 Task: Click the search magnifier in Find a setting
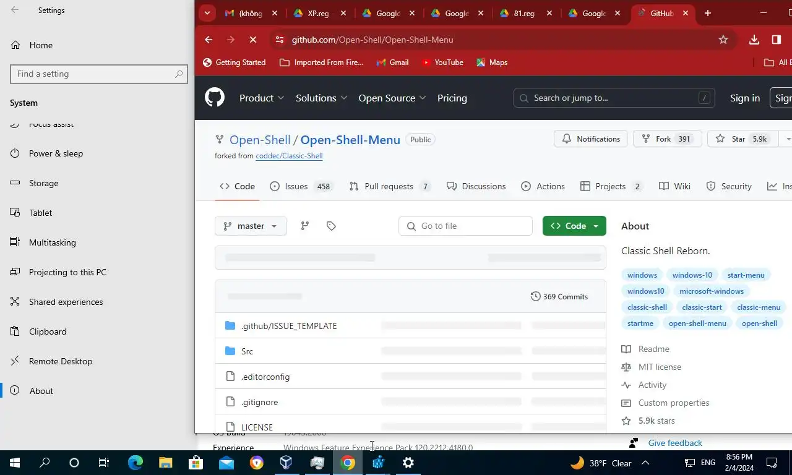(x=179, y=74)
